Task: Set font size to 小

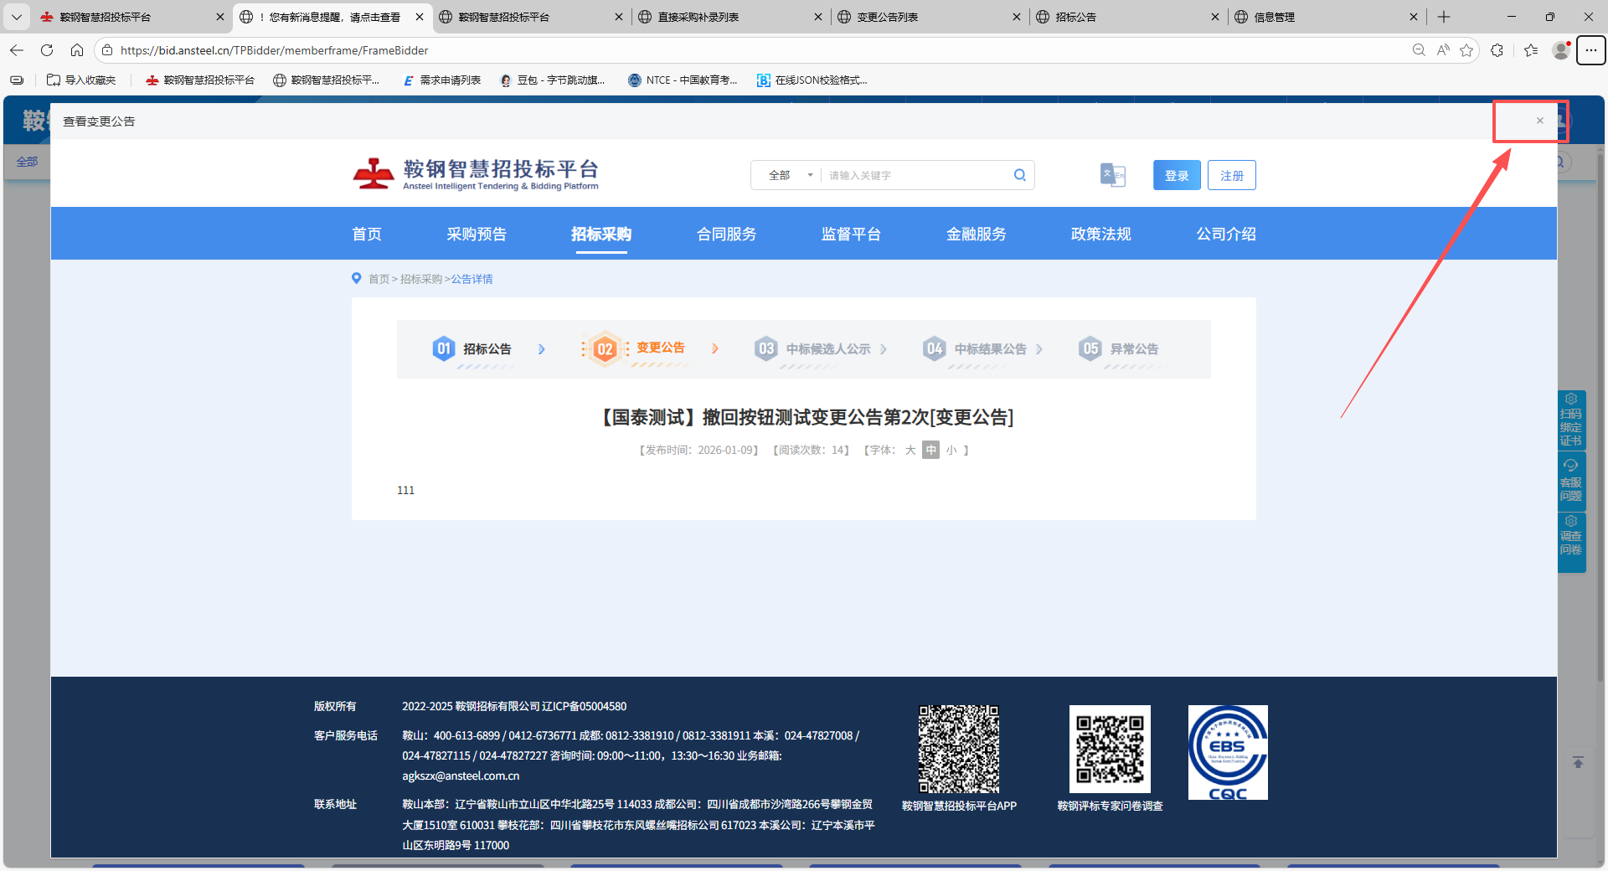Action: pos(951,451)
